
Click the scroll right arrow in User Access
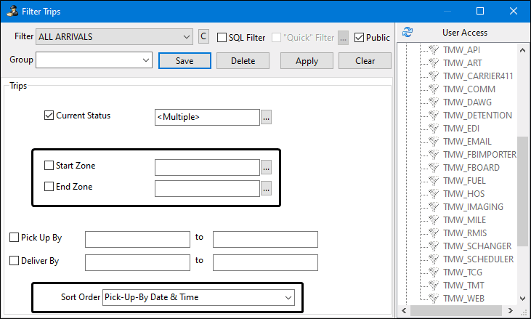[x=511, y=310]
